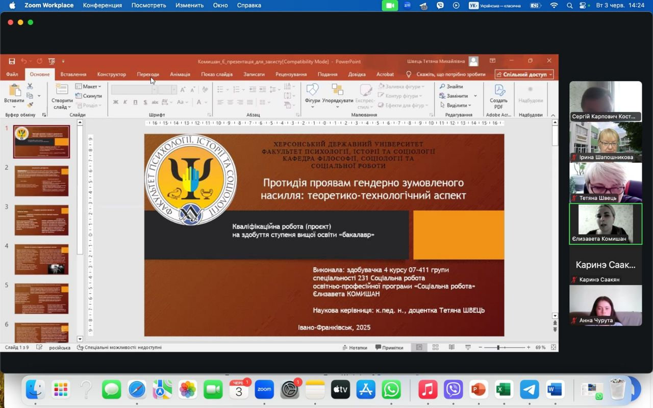The image size is (653, 408).
Task: Switch to the Показ слайдів tab
Action: click(217, 74)
